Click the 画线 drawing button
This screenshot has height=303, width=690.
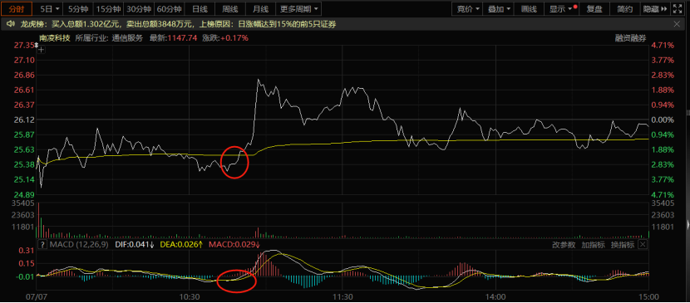[x=529, y=8]
